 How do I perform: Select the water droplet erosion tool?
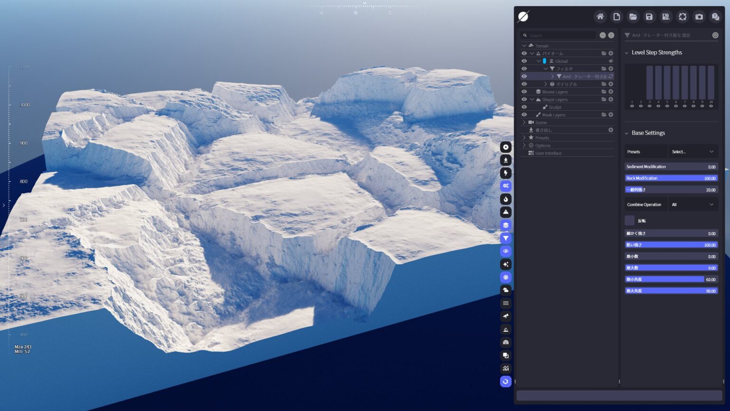click(x=506, y=199)
